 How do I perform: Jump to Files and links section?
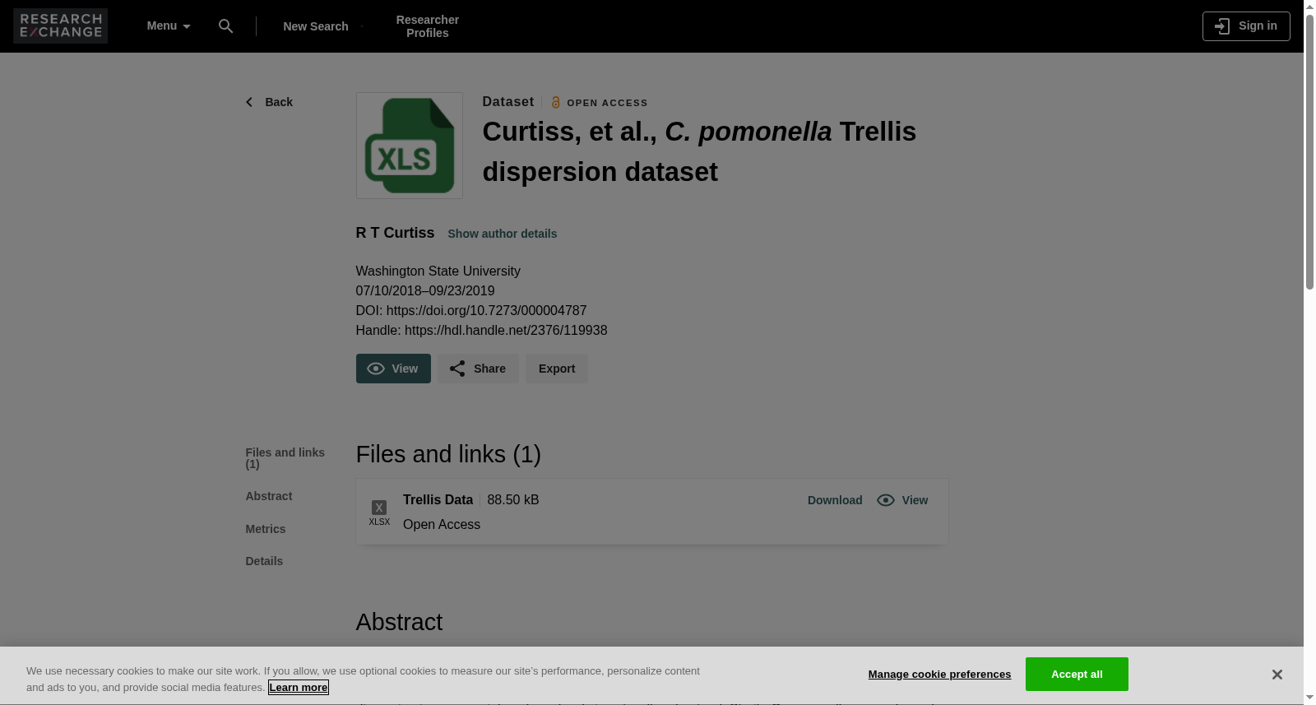point(285,458)
